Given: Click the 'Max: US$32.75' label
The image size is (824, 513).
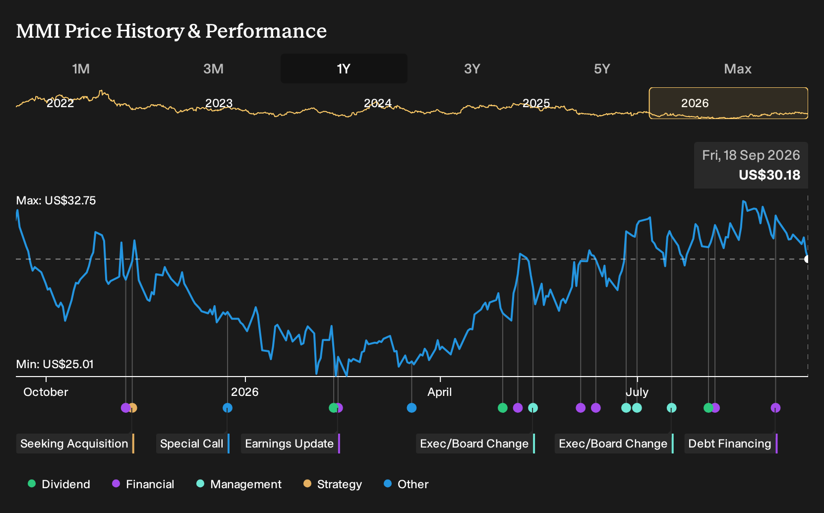Looking at the screenshot, I should [56, 200].
